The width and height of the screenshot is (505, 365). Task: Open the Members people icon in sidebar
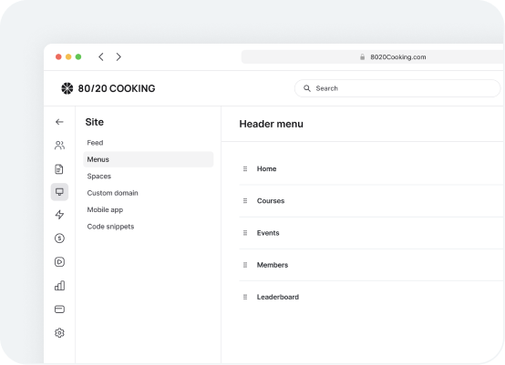tap(59, 146)
